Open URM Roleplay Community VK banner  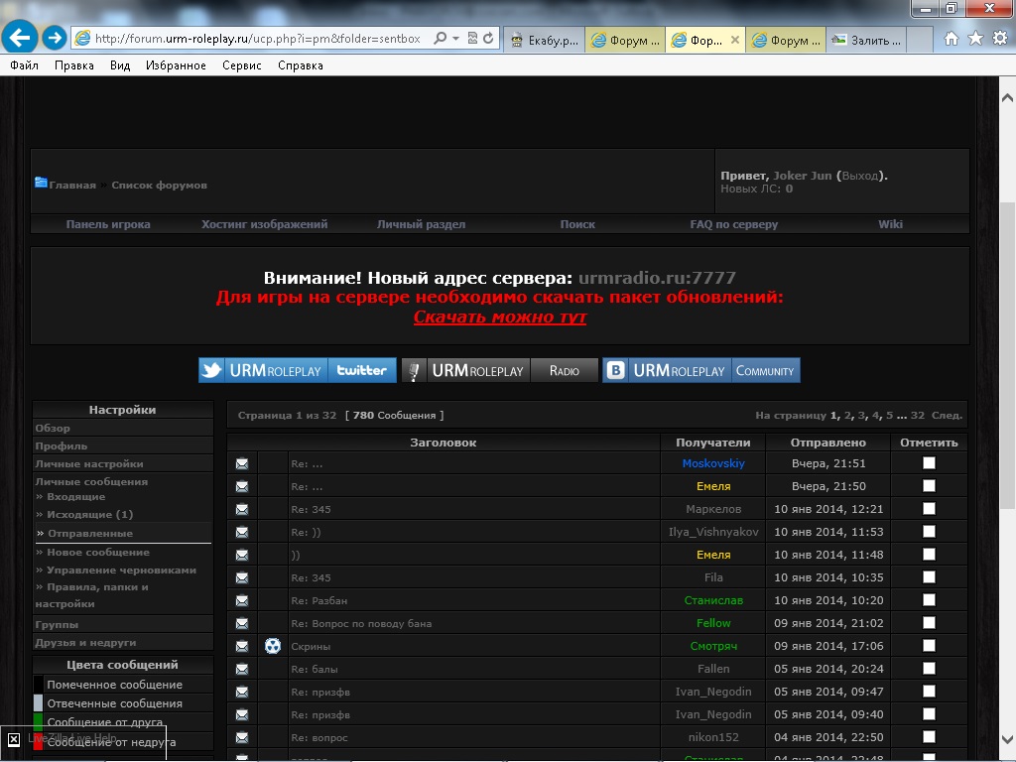(x=701, y=371)
